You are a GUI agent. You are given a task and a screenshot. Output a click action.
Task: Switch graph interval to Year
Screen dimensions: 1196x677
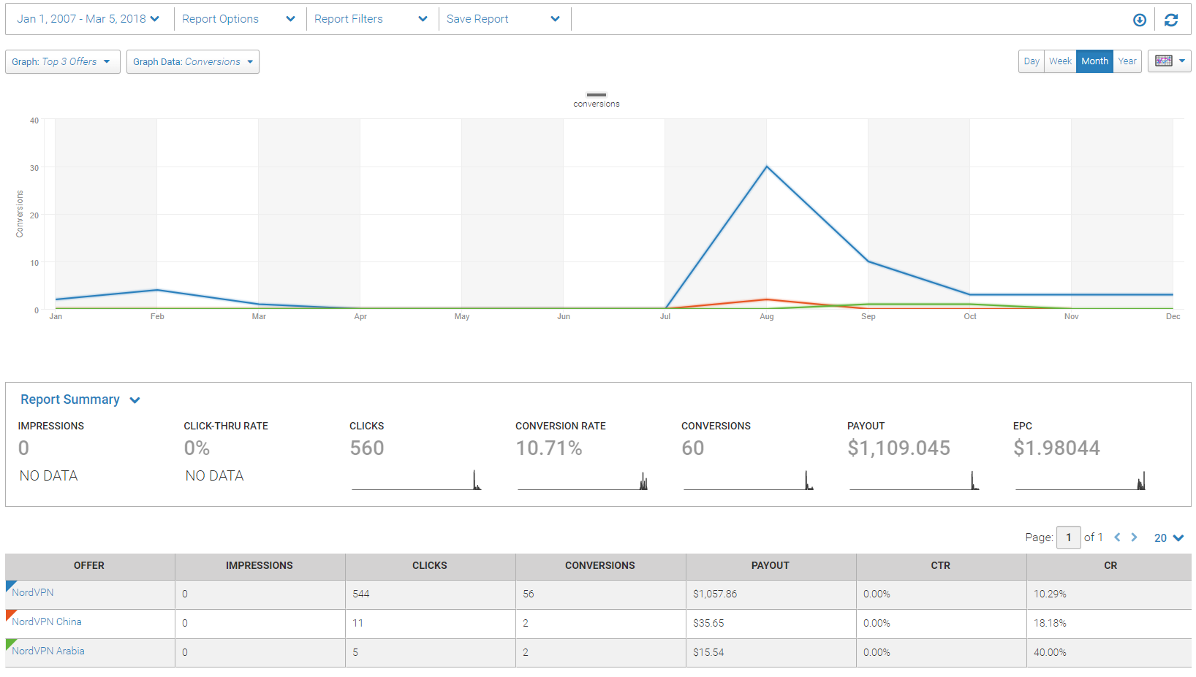point(1127,61)
